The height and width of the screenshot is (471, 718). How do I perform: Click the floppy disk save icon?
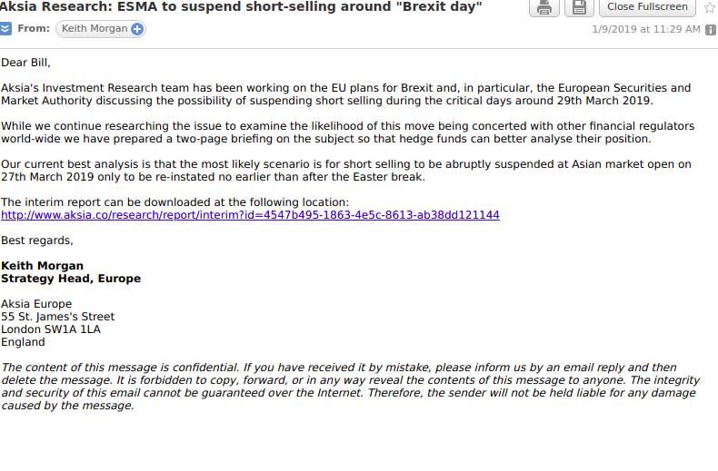pos(578,8)
